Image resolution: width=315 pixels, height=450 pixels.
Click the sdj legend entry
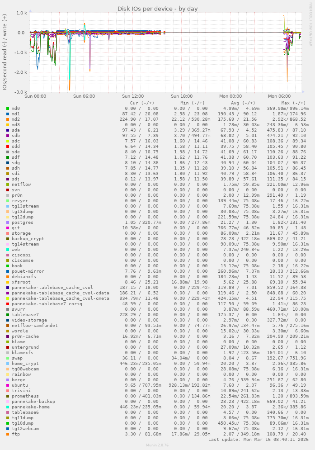tap(16, 179)
